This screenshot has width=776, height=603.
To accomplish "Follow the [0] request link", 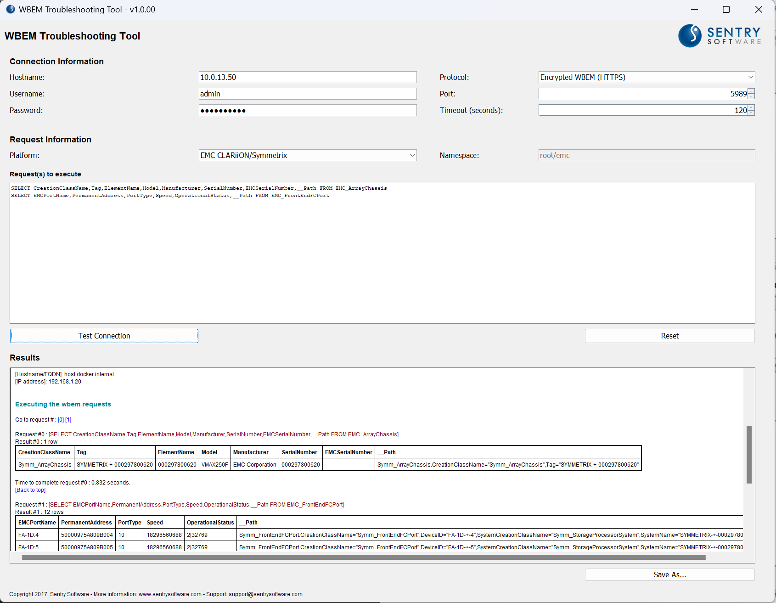I will [60, 419].
